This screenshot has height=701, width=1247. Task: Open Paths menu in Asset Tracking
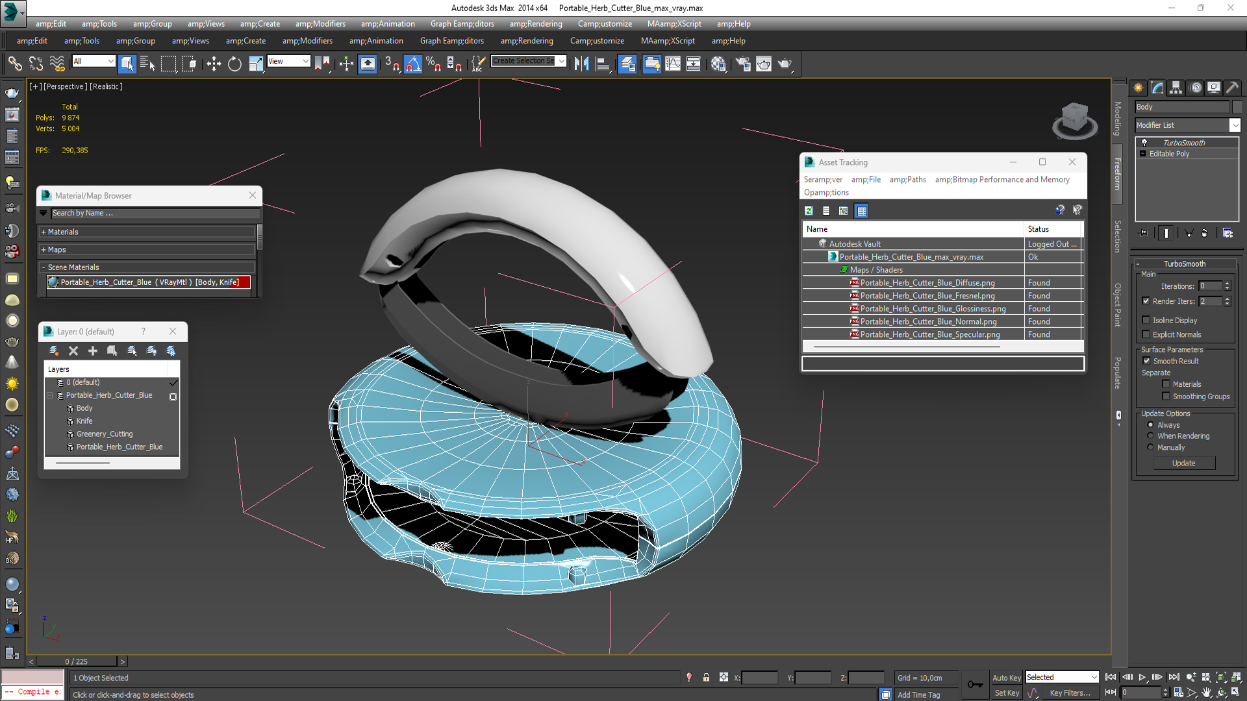pos(907,180)
